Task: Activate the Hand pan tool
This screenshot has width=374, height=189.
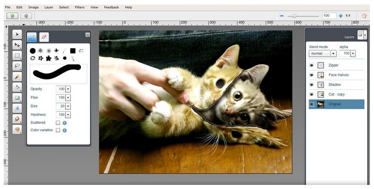Action: [x=364, y=16]
